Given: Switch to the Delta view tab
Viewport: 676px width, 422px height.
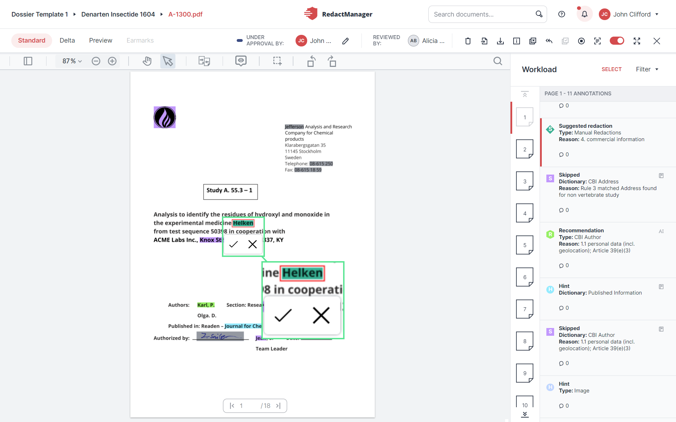Looking at the screenshot, I should coord(67,40).
